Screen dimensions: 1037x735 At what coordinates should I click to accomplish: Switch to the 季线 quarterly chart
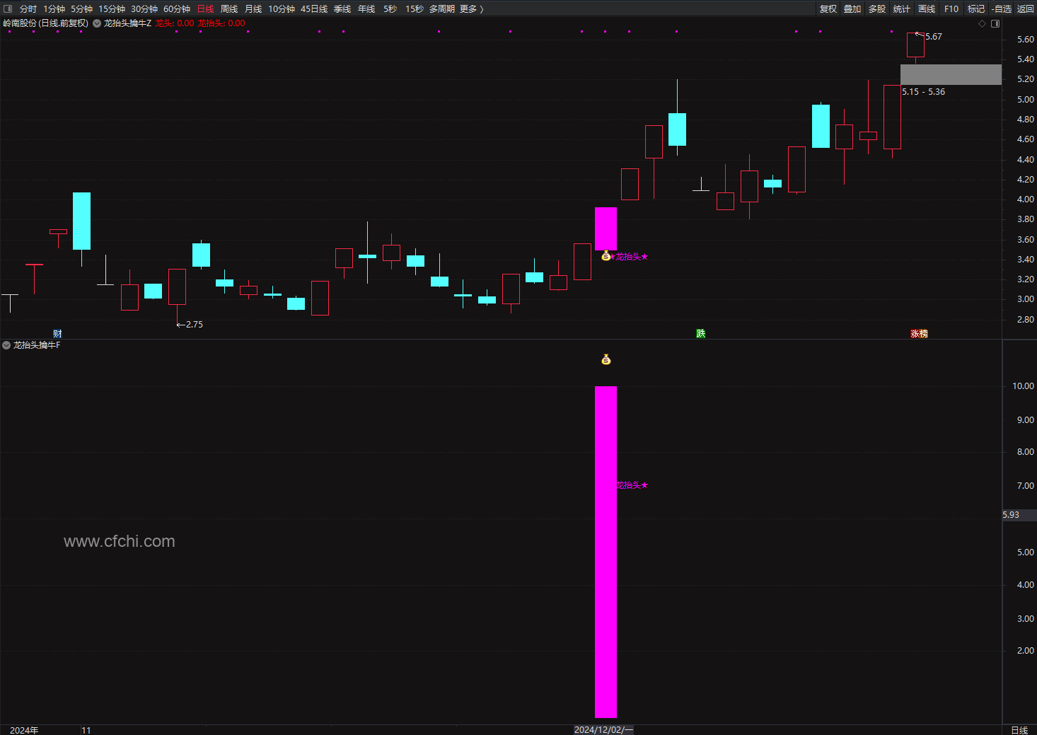pyautogui.click(x=342, y=9)
